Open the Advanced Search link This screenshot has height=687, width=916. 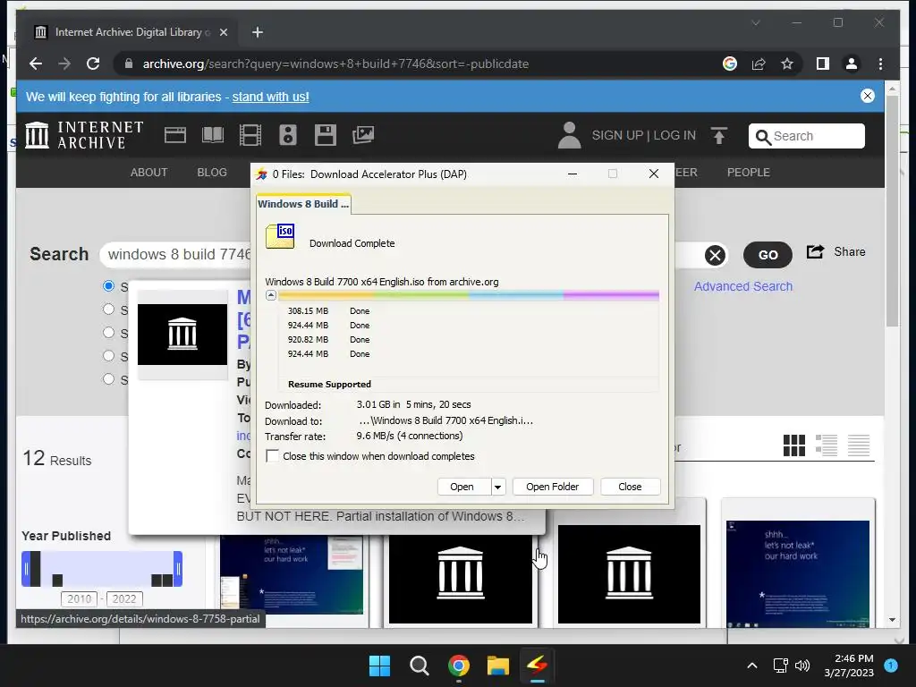[x=743, y=286]
